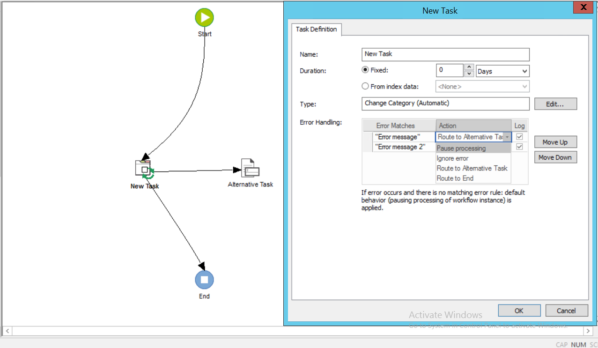Select the Alternative Task node
Screen dimensions: 598x348
pyautogui.click(x=250, y=167)
